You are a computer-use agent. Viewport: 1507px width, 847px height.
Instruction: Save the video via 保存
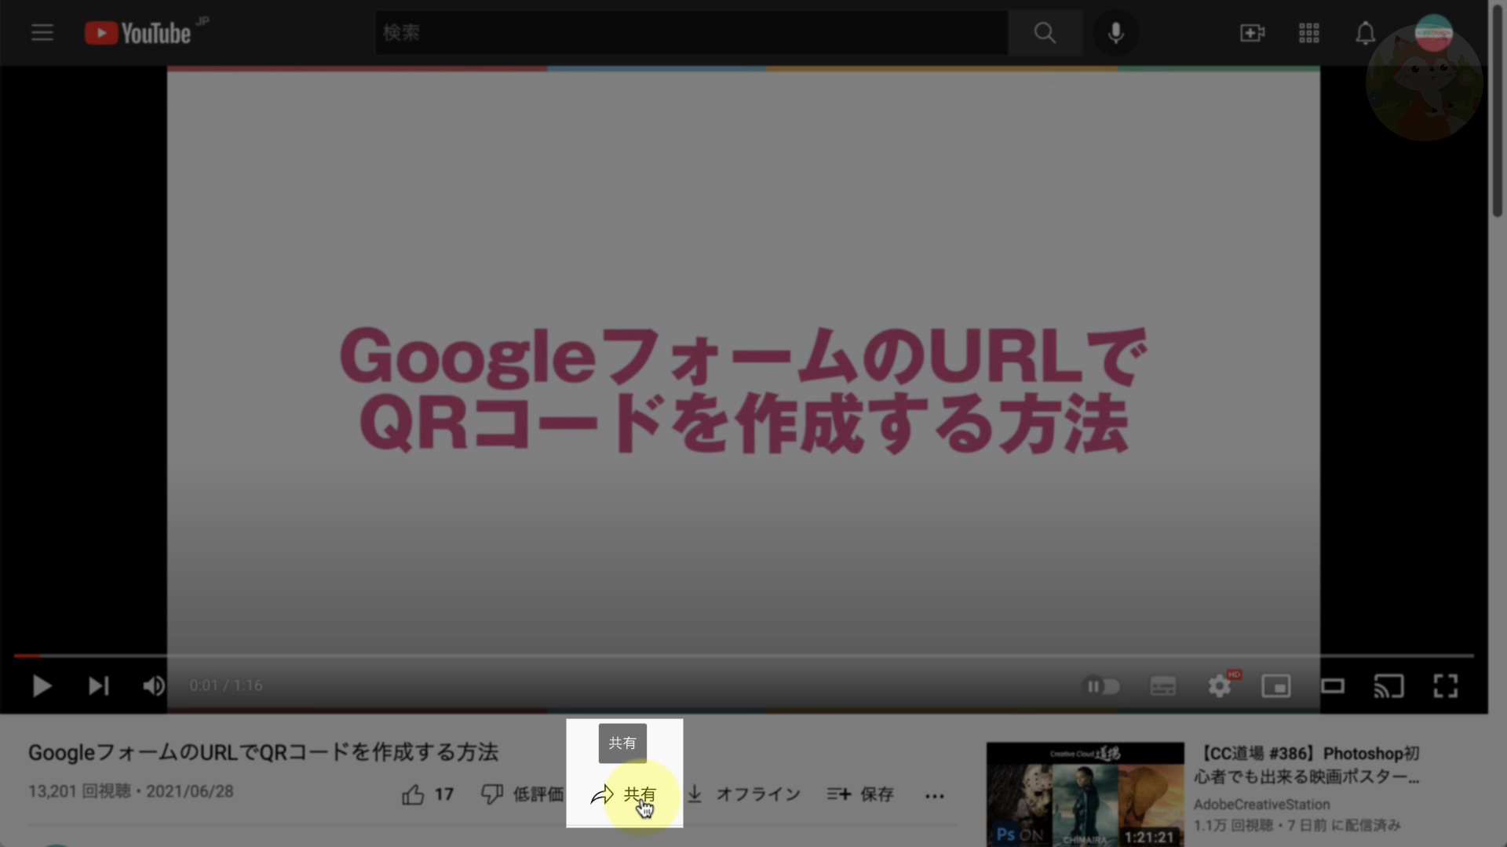click(860, 794)
